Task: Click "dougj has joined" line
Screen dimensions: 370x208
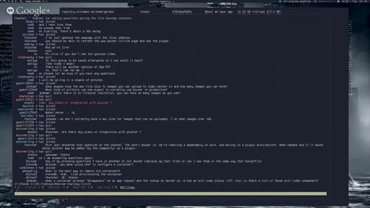Action: 40,21
